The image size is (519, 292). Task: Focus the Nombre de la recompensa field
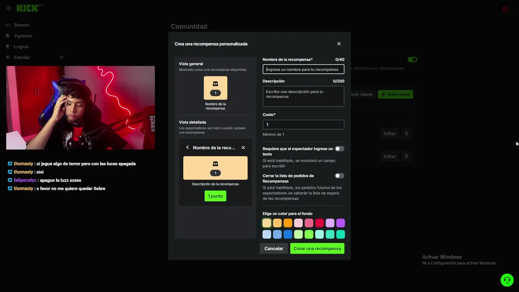click(x=303, y=69)
